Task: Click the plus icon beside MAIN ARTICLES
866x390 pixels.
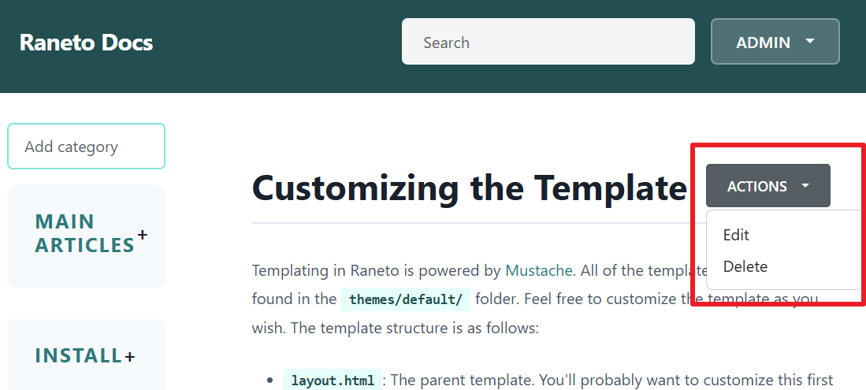Action: tap(143, 234)
